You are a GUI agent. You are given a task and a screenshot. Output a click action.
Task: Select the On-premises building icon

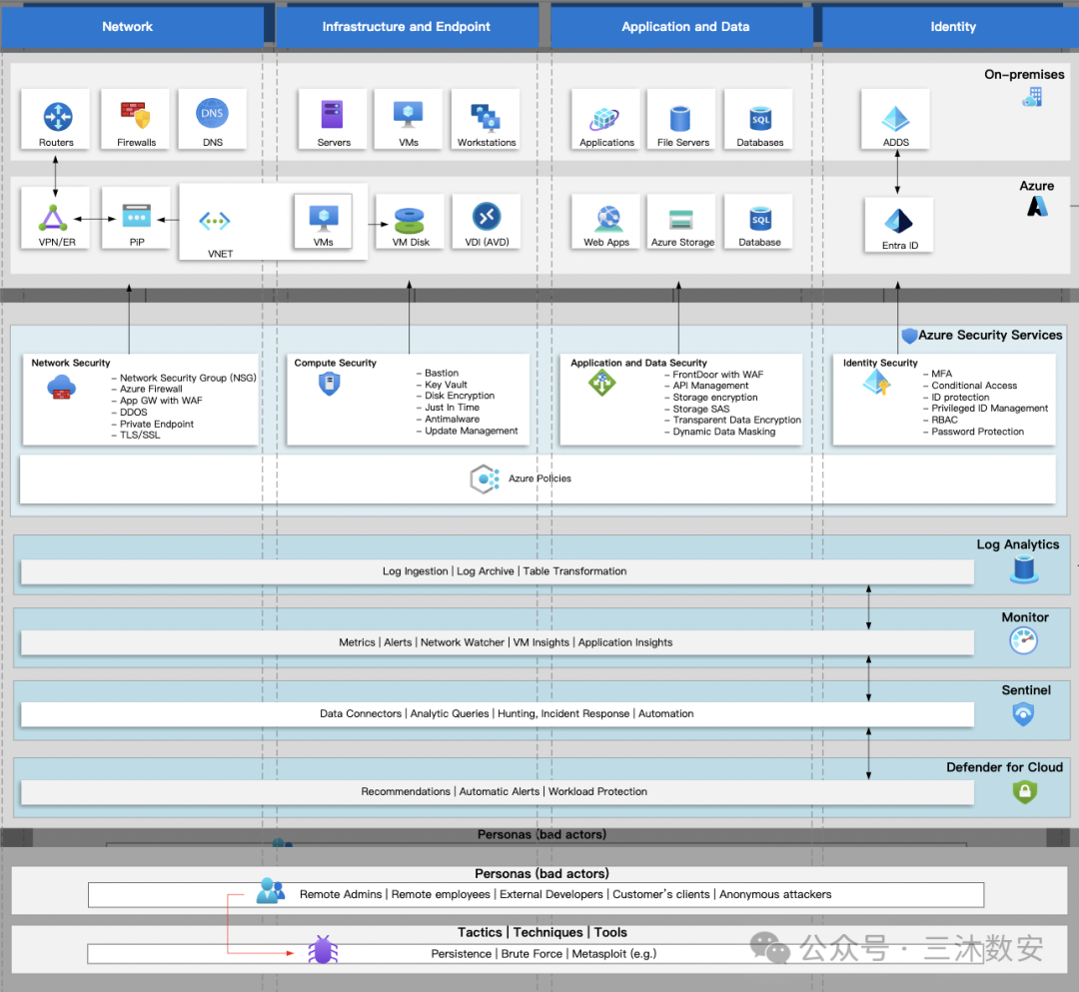point(1032,96)
